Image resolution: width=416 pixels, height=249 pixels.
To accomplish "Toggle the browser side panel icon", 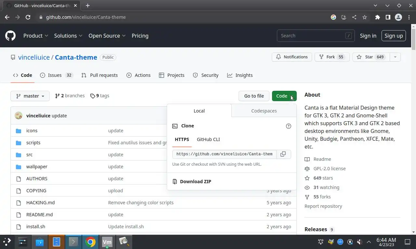I will [x=388, y=17].
